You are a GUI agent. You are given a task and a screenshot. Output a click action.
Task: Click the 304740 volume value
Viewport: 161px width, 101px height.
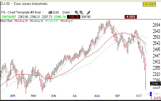click(86, 17)
